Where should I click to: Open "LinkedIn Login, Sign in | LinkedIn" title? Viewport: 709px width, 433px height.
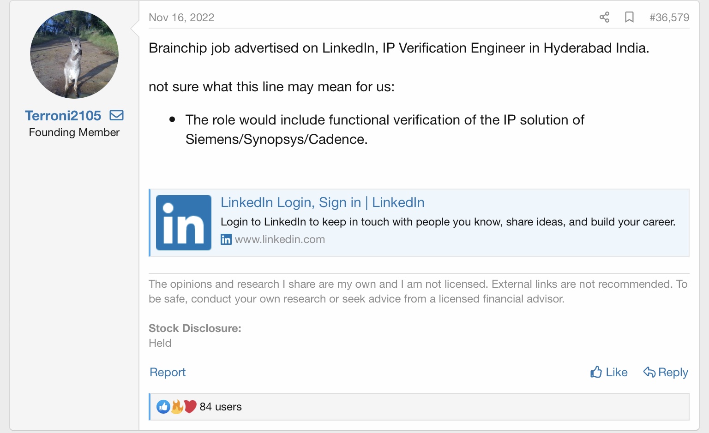(322, 202)
